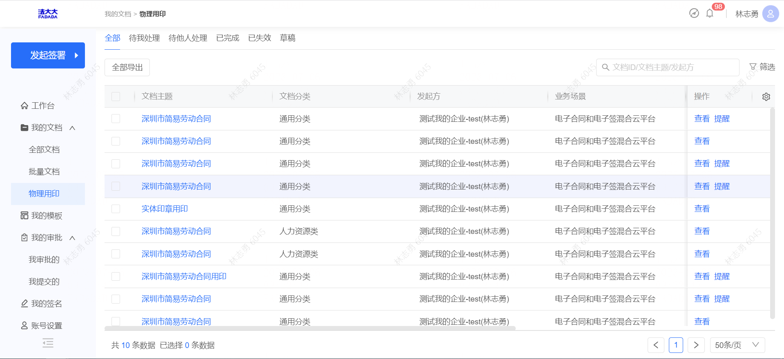This screenshot has height=359, width=784.
Task: Click the 我的签名 pen icon
Action: [24, 304]
